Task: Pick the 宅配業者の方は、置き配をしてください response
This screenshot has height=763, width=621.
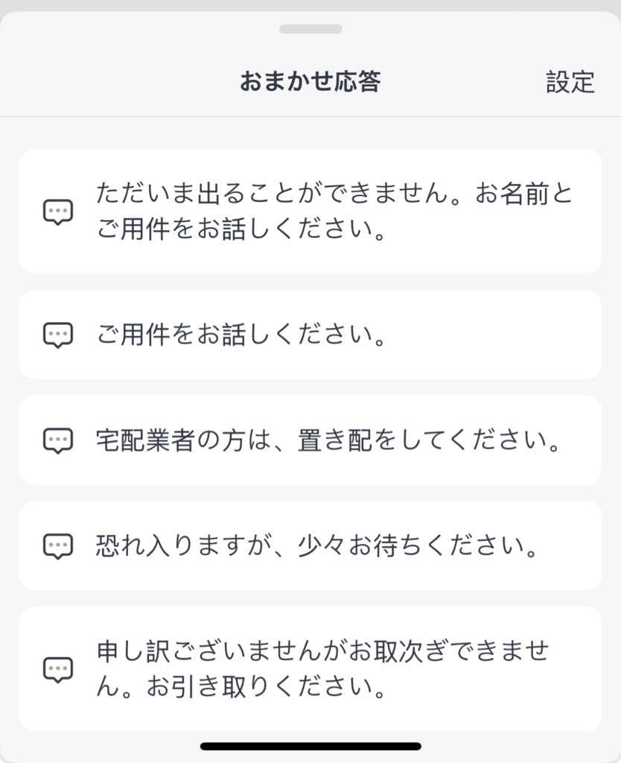Action: point(310,440)
